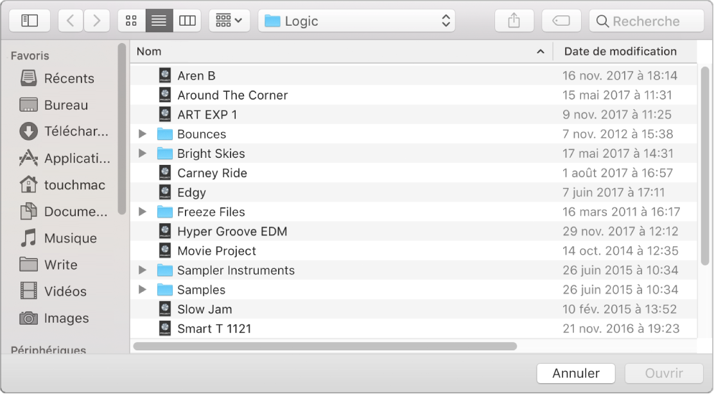Select the file name Carney Ride
Viewport: 714px width, 394px height.
212,173
